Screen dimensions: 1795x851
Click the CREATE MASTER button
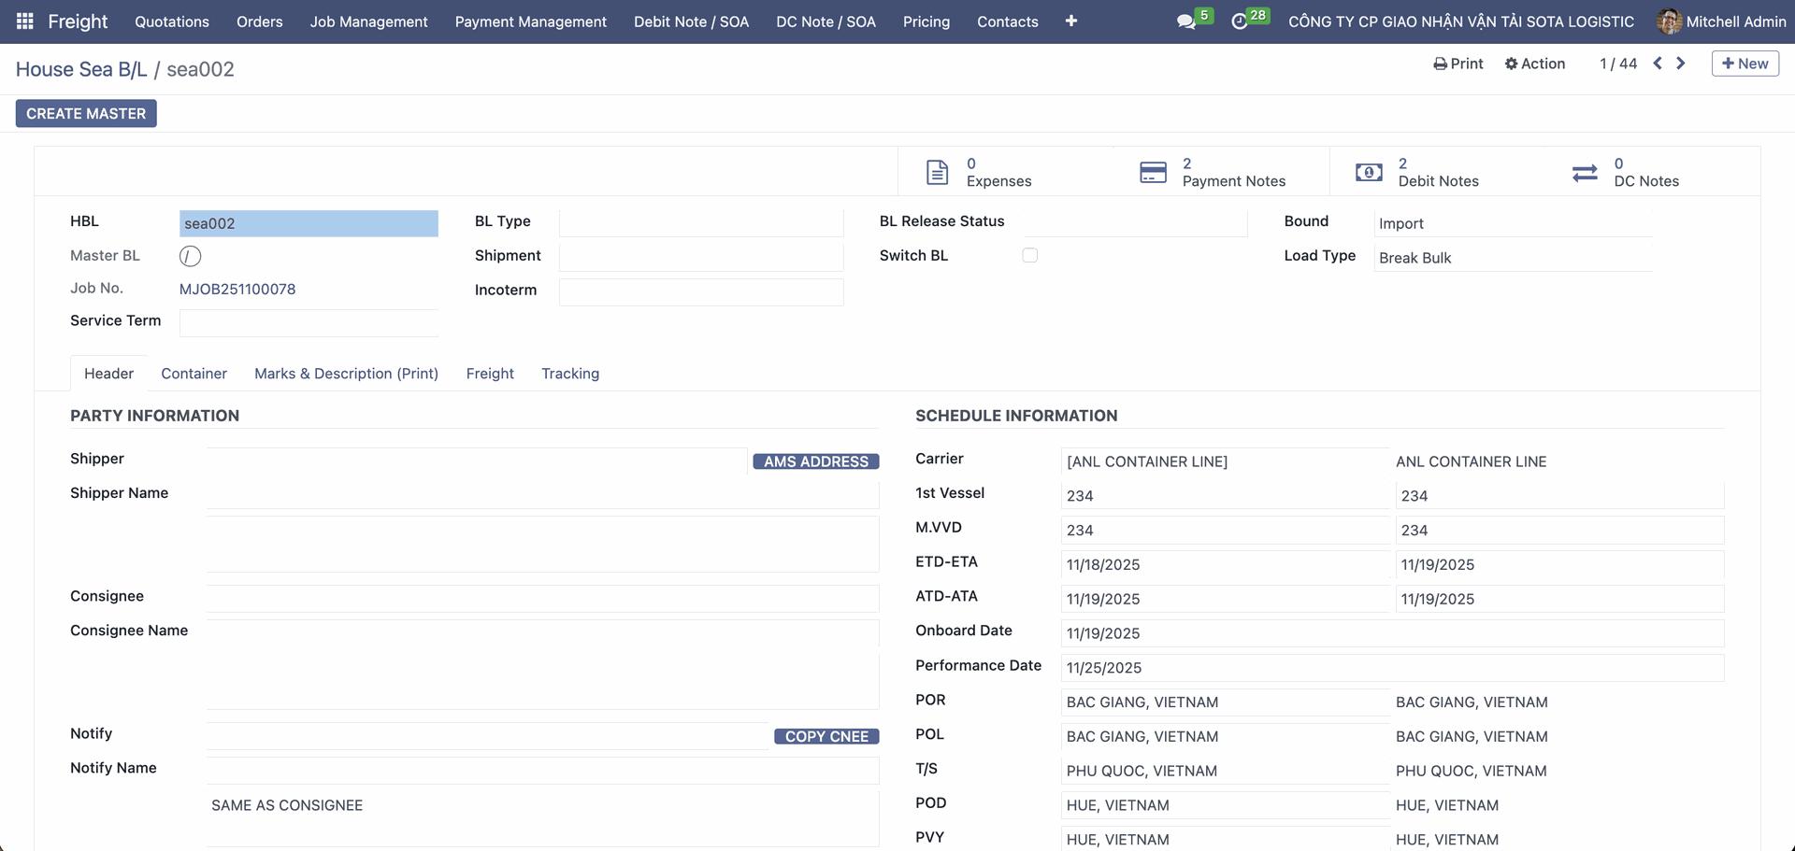86,113
